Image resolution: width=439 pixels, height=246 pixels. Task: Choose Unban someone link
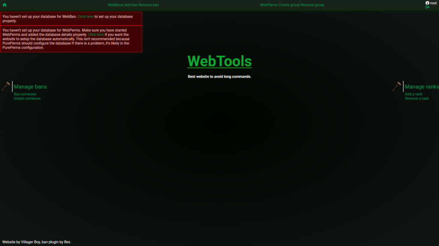point(27,98)
